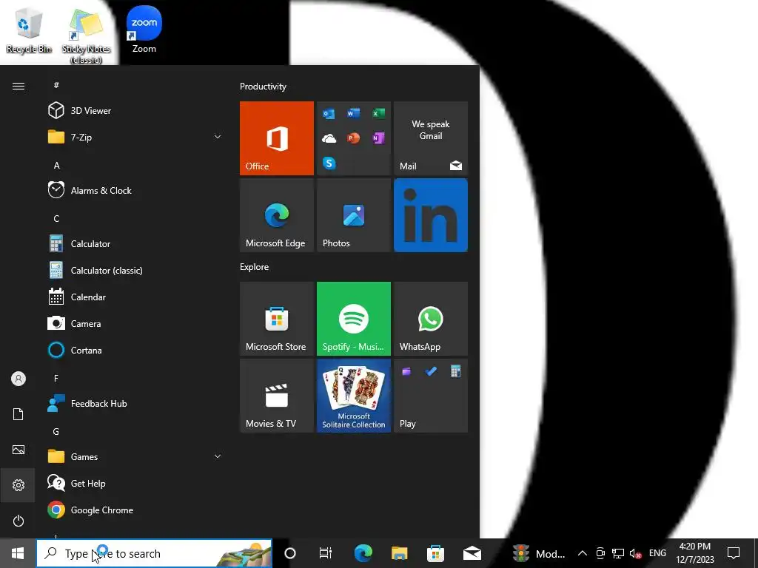
Task: Open the LinkedIn tile
Action: [431, 215]
